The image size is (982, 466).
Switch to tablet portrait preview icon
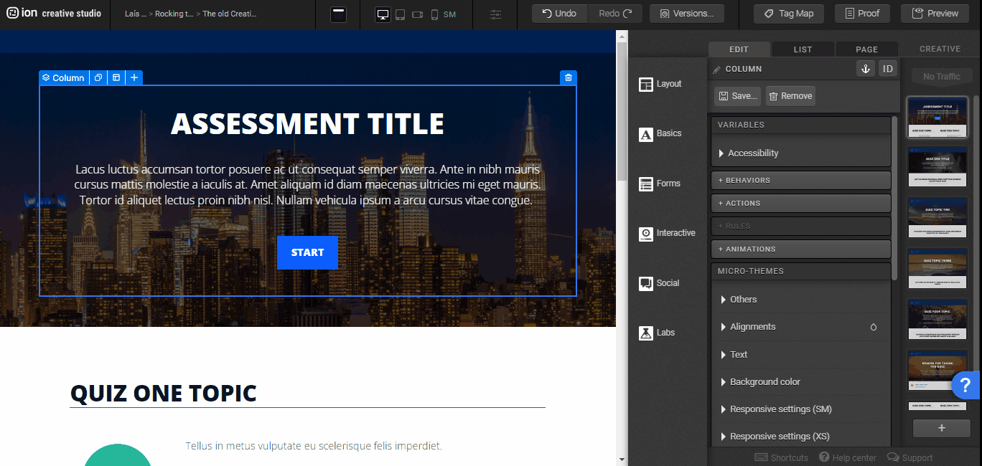pos(400,14)
